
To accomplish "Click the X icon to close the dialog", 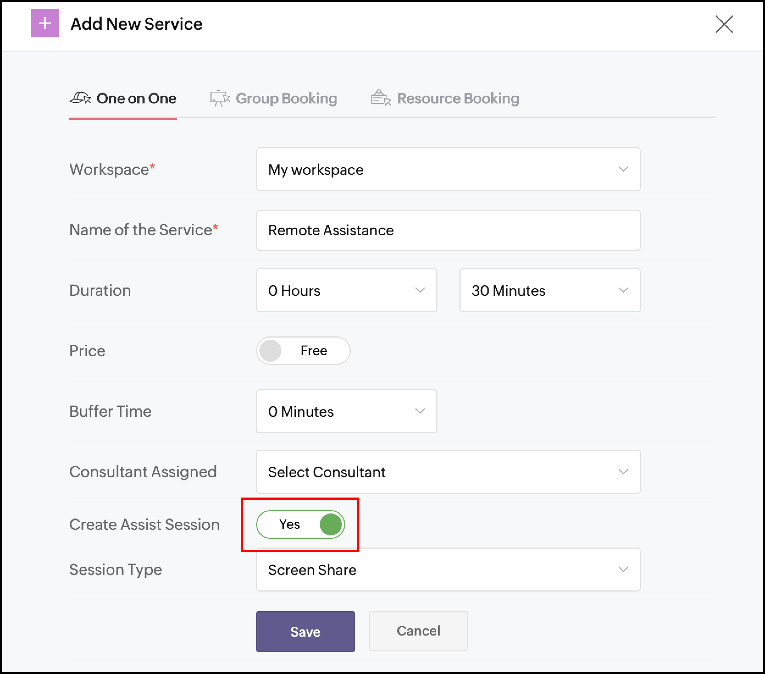I will [725, 24].
